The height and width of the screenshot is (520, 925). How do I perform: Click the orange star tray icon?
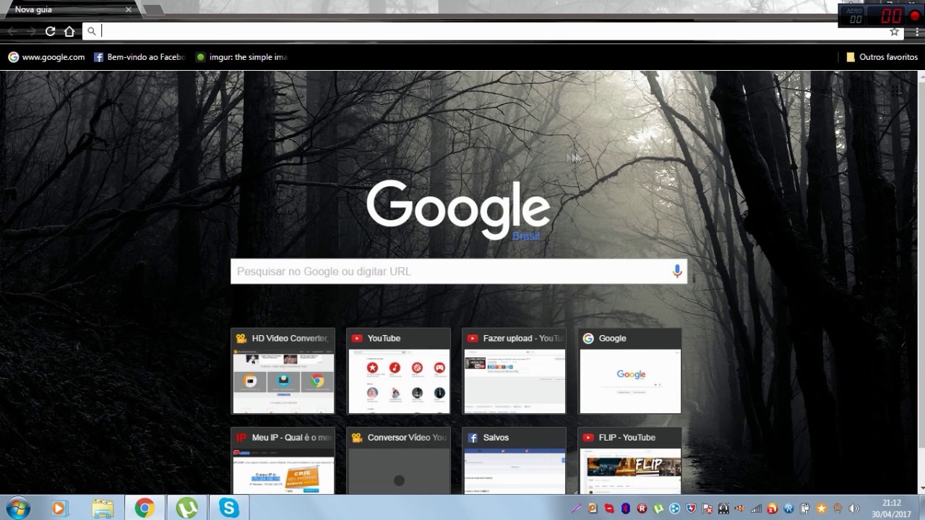pos(821,508)
